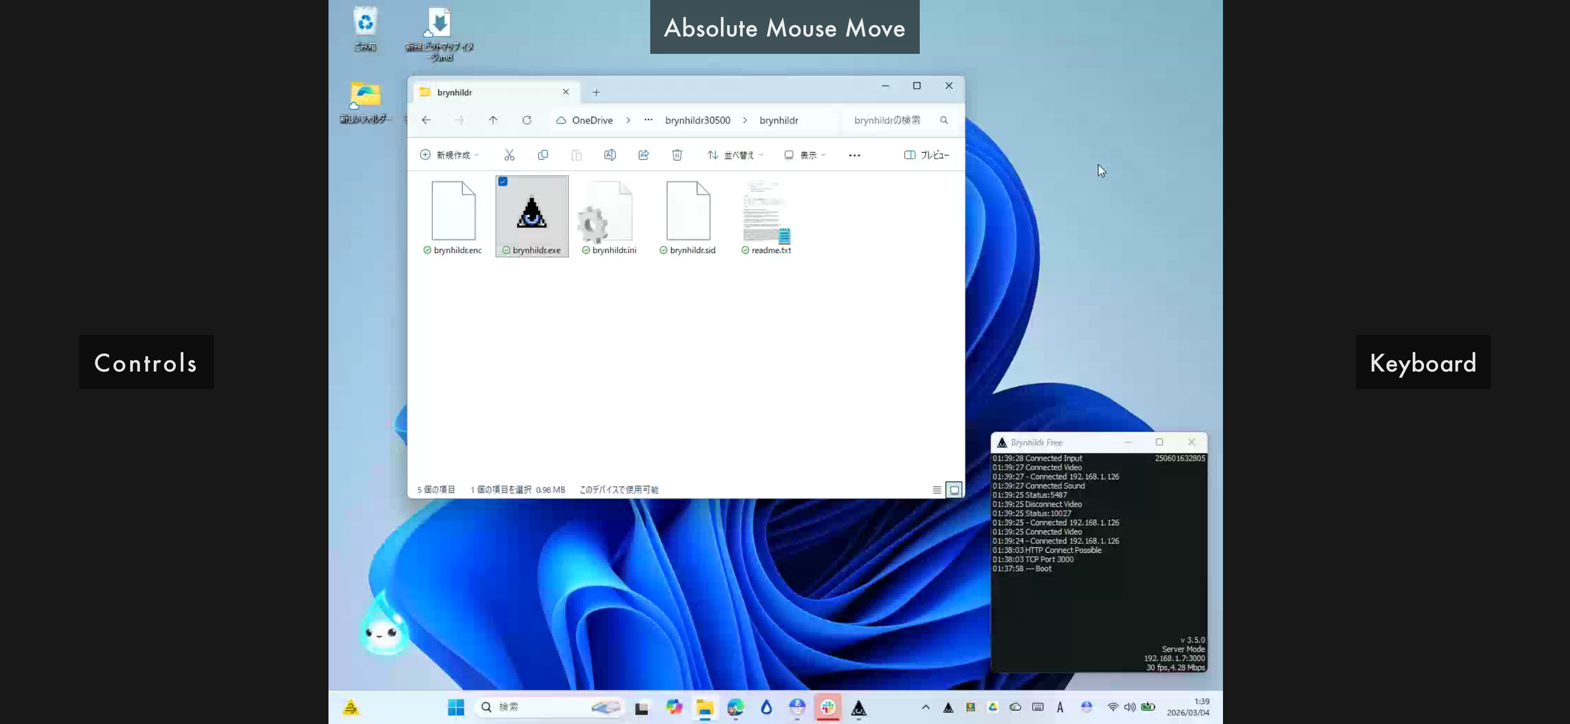Go up one folder with up arrow
The height and width of the screenshot is (724, 1570).
pyautogui.click(x=492, y=120)
